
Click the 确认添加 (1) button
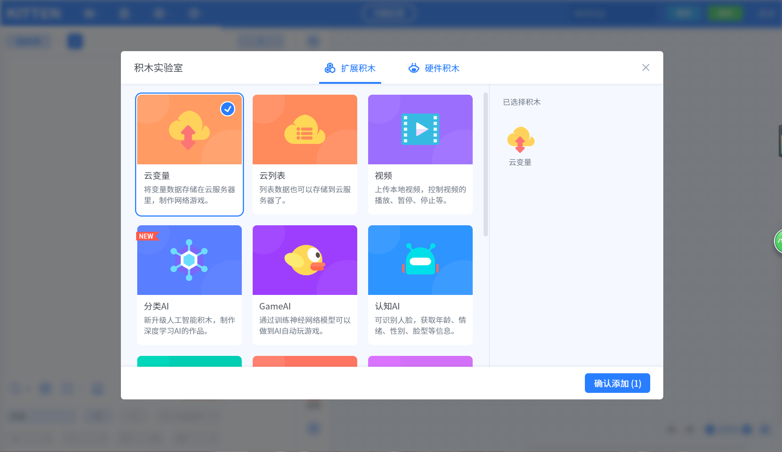click(617, 383)
